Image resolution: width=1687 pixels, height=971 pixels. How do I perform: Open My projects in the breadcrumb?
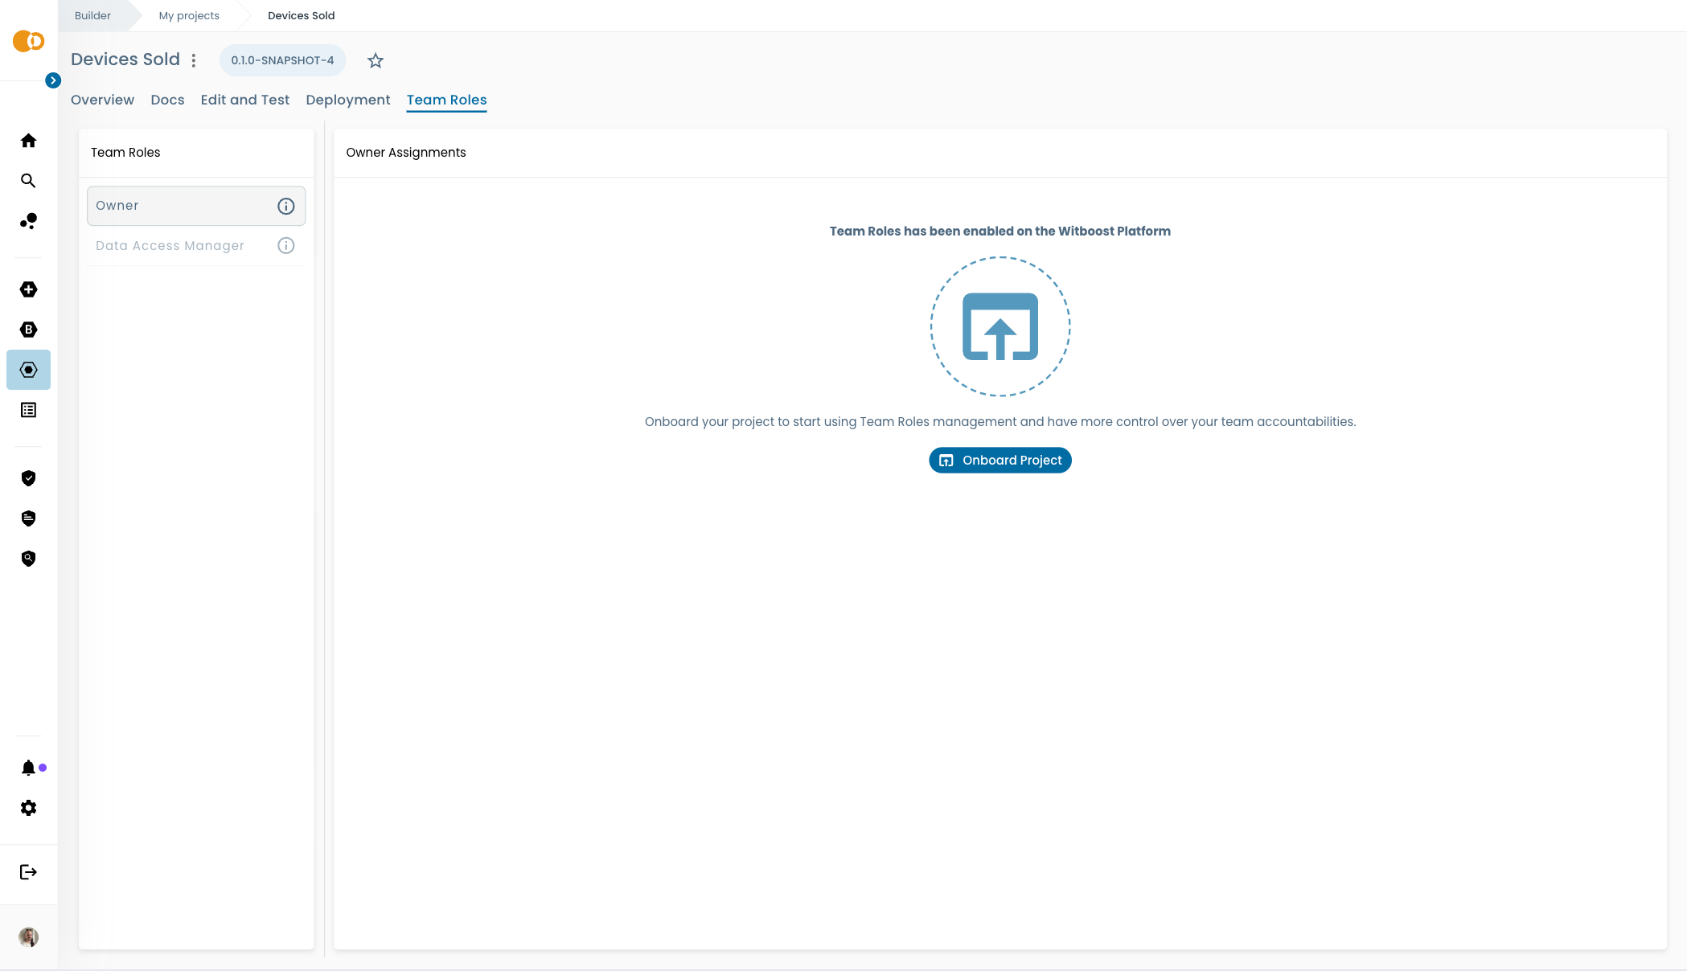[189, 15]
